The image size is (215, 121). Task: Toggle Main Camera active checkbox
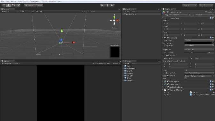[168, 12]
